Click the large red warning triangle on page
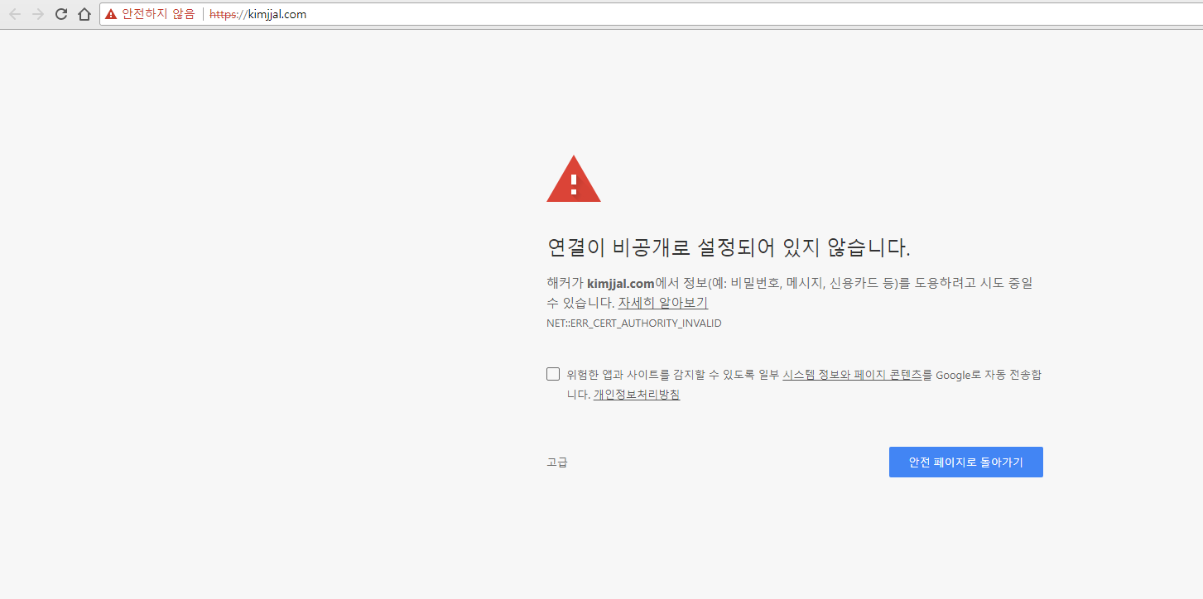1203x599 pixels. (573, 180)
